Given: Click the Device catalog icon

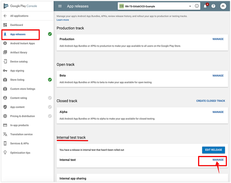Looking at the screenshot, I should (5, 61).
